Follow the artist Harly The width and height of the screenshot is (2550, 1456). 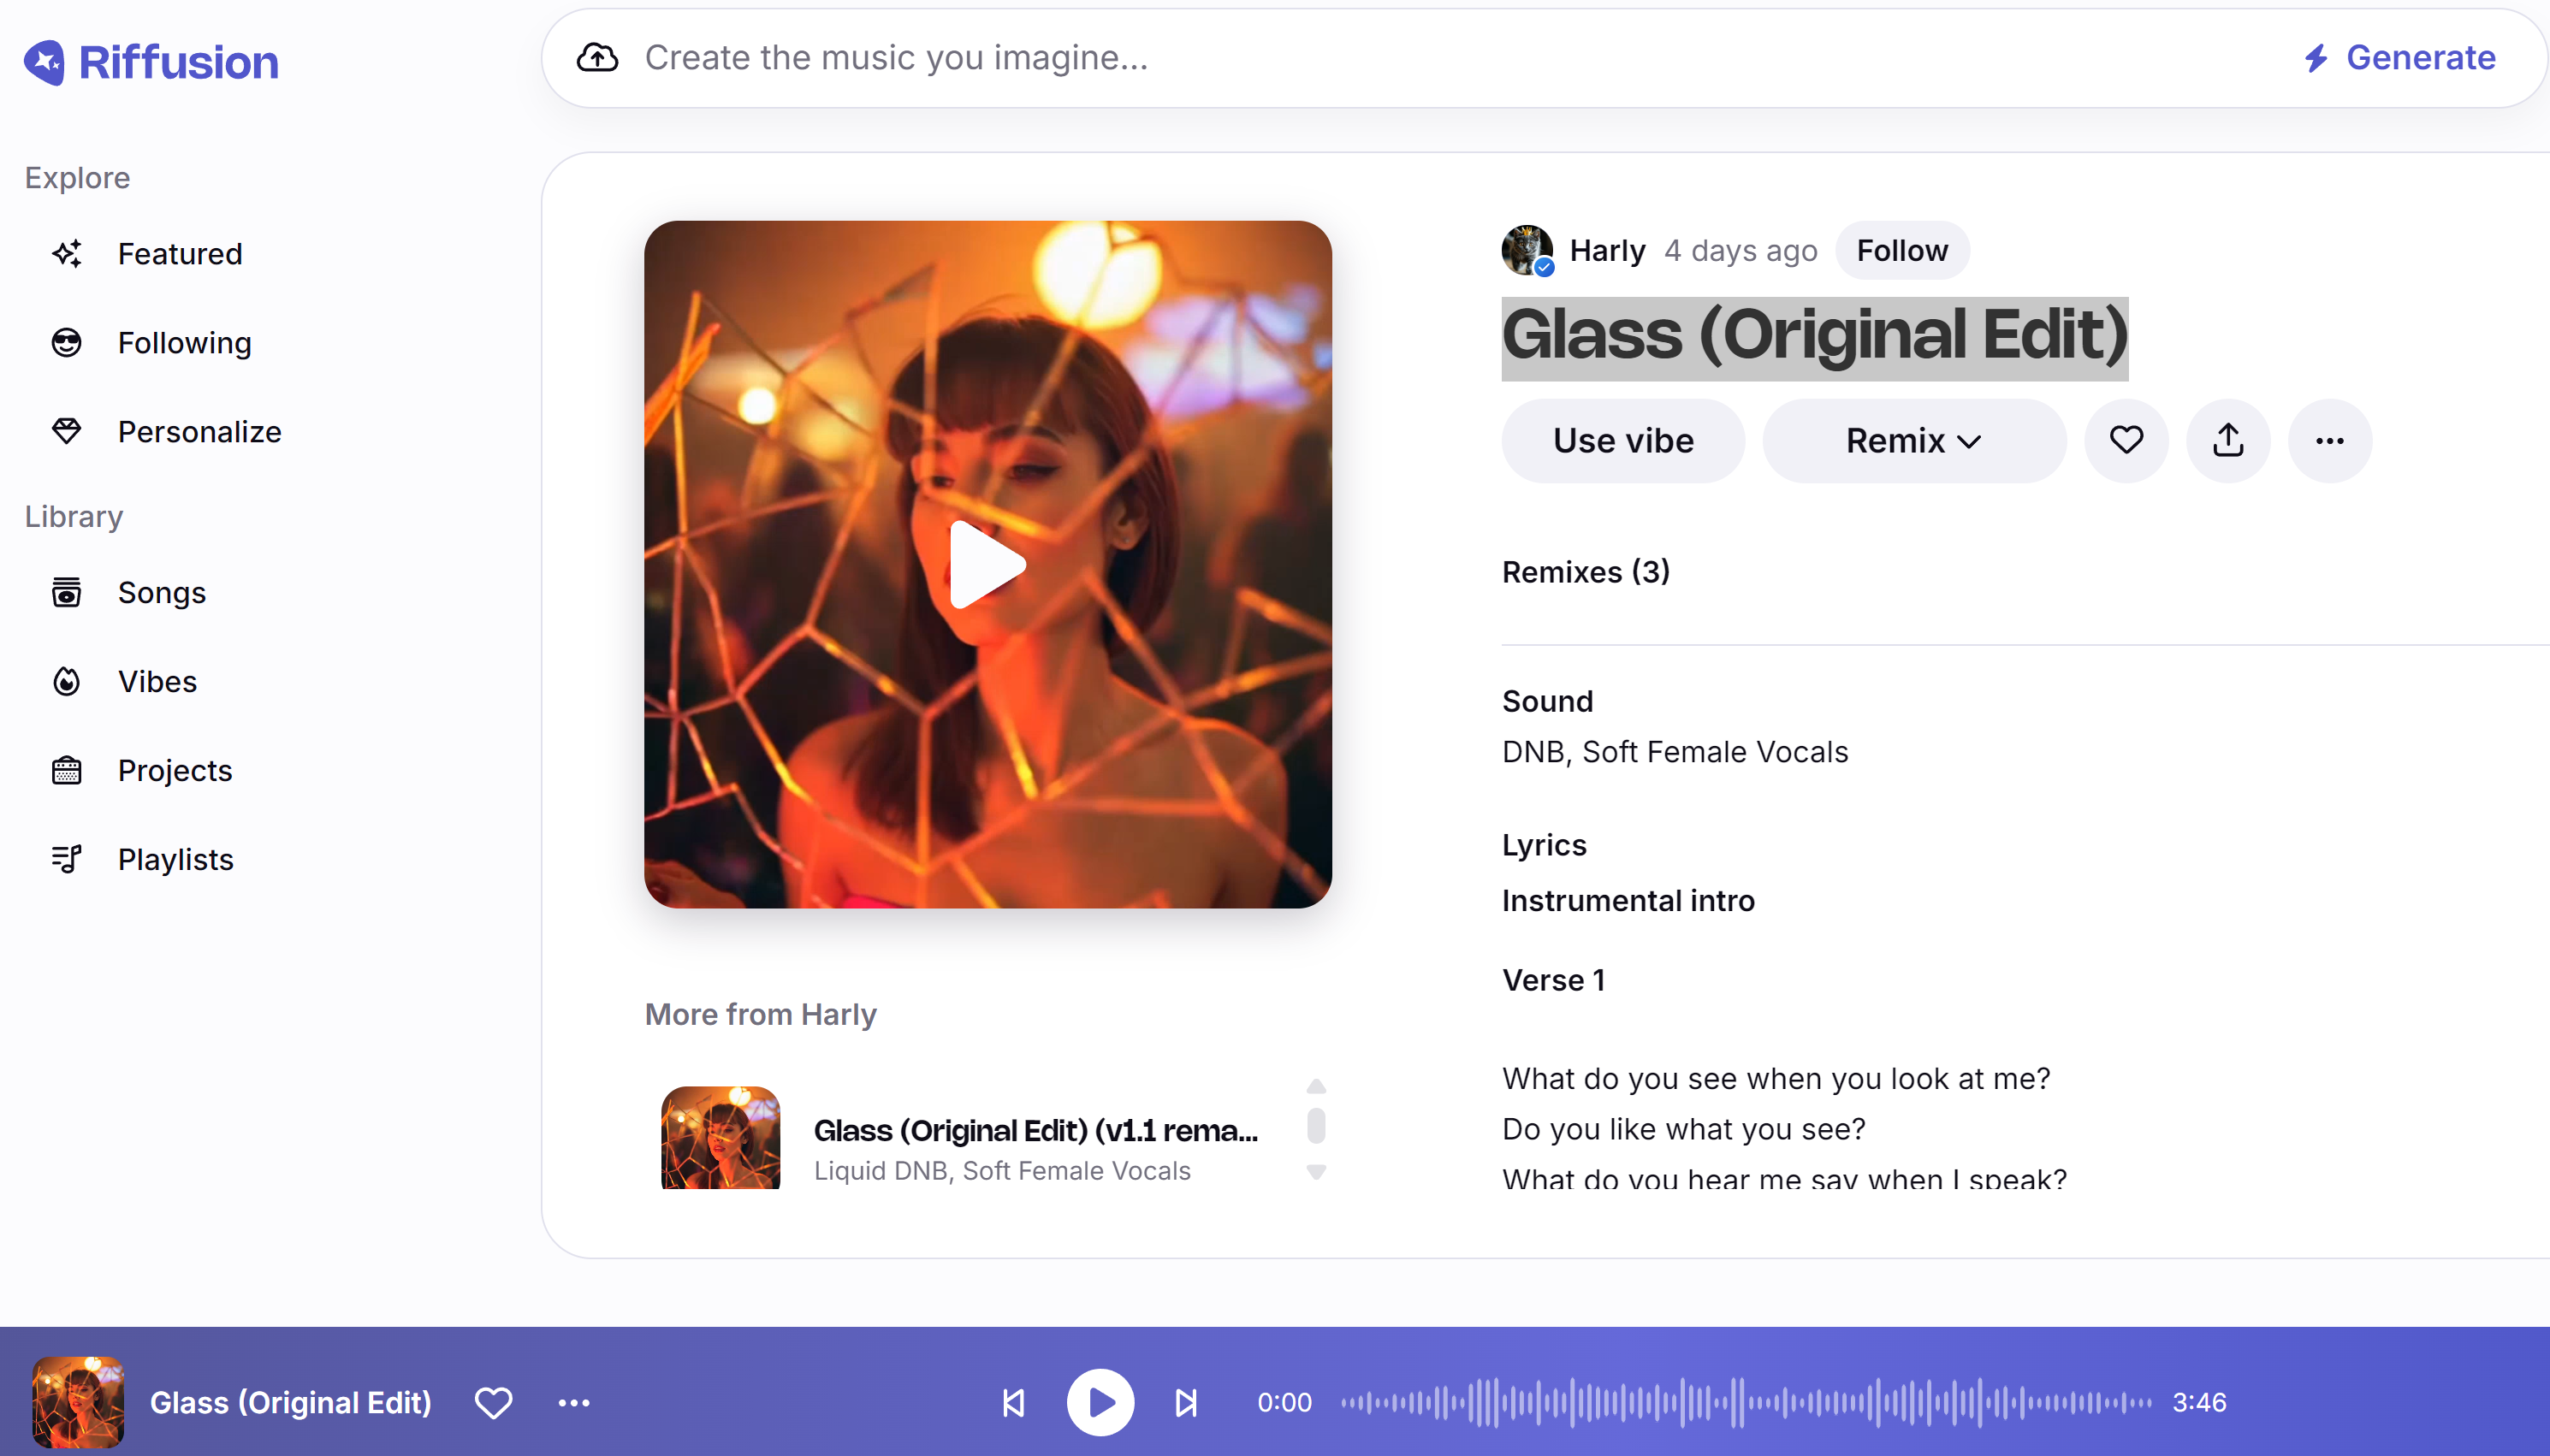point(1902,250)
